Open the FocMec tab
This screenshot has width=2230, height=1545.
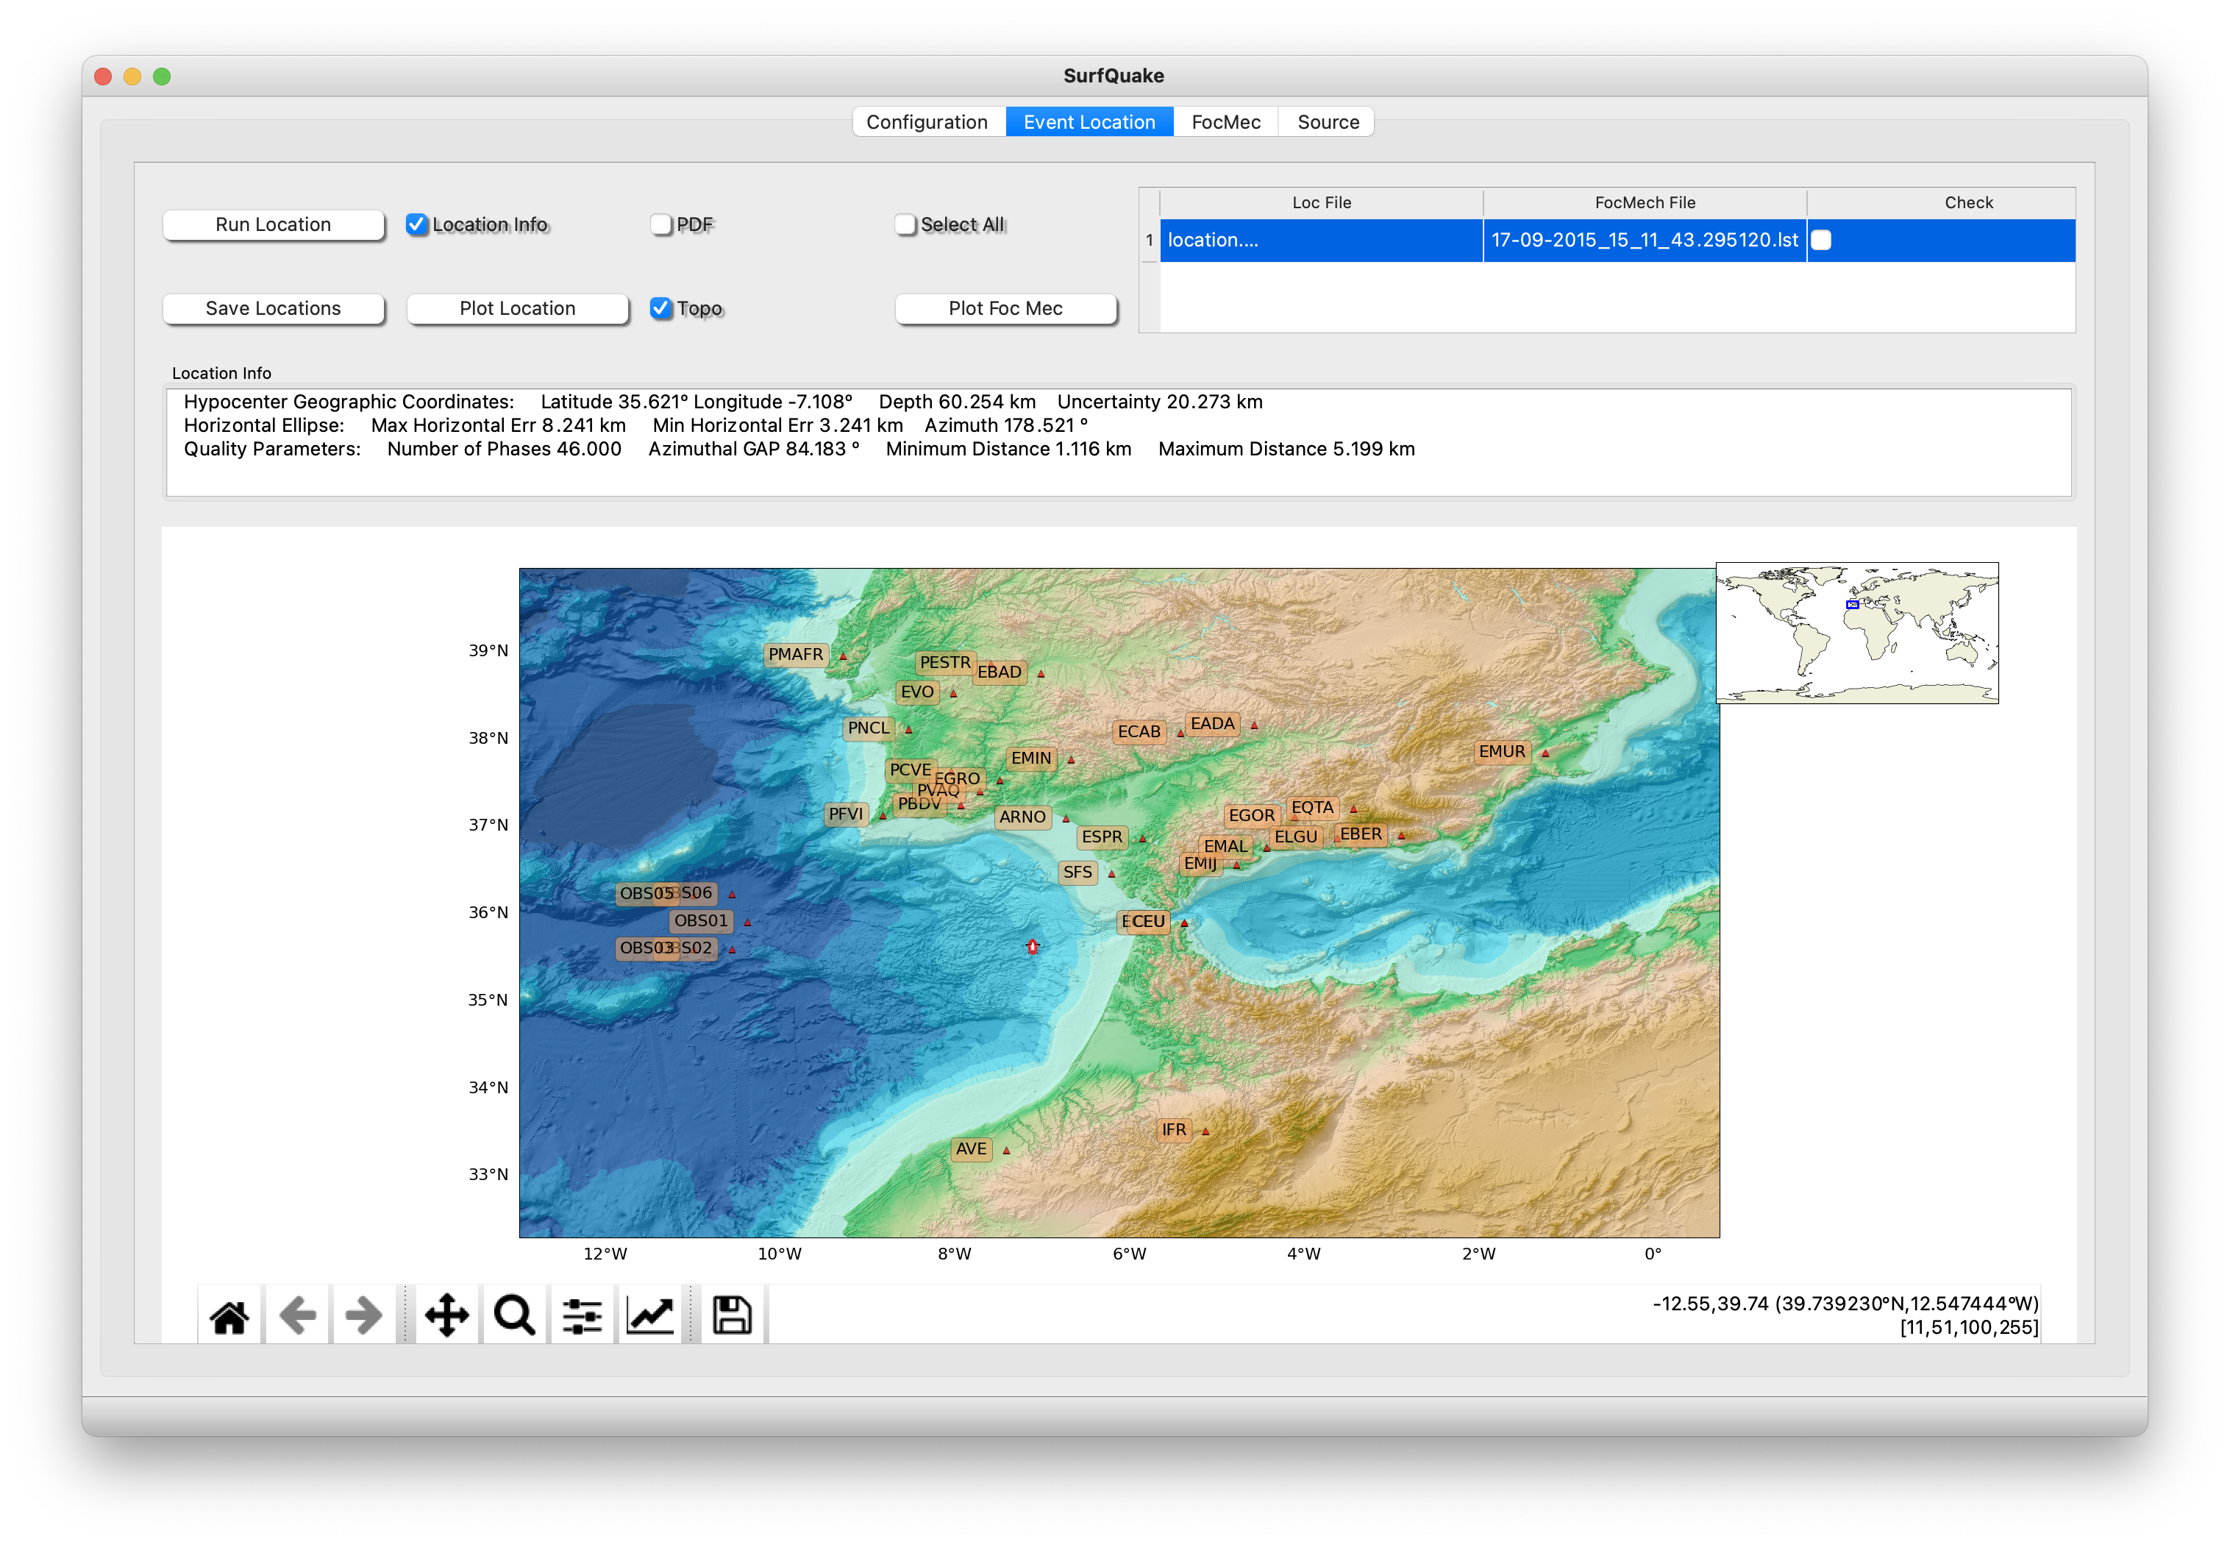coord(1226,122)
